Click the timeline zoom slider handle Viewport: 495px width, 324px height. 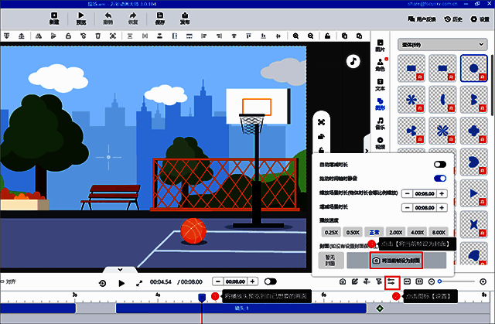point(440,283)
